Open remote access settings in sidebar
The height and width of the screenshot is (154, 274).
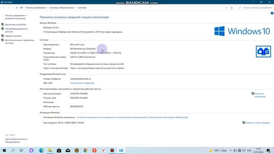16,30
